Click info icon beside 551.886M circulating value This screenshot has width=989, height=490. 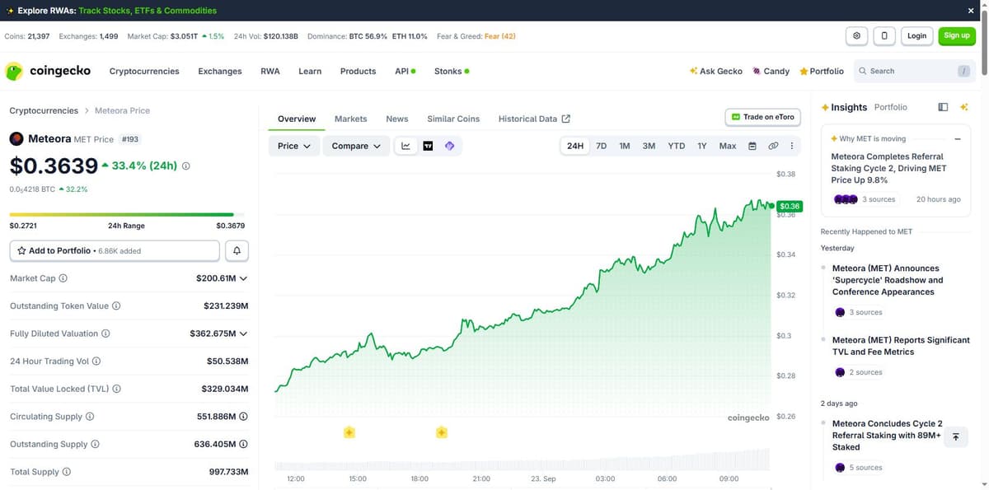[x=244, y=417]
